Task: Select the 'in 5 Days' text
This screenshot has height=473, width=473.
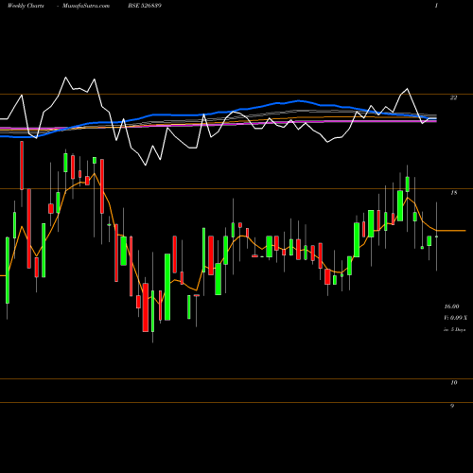Action: tap(454, 329)
